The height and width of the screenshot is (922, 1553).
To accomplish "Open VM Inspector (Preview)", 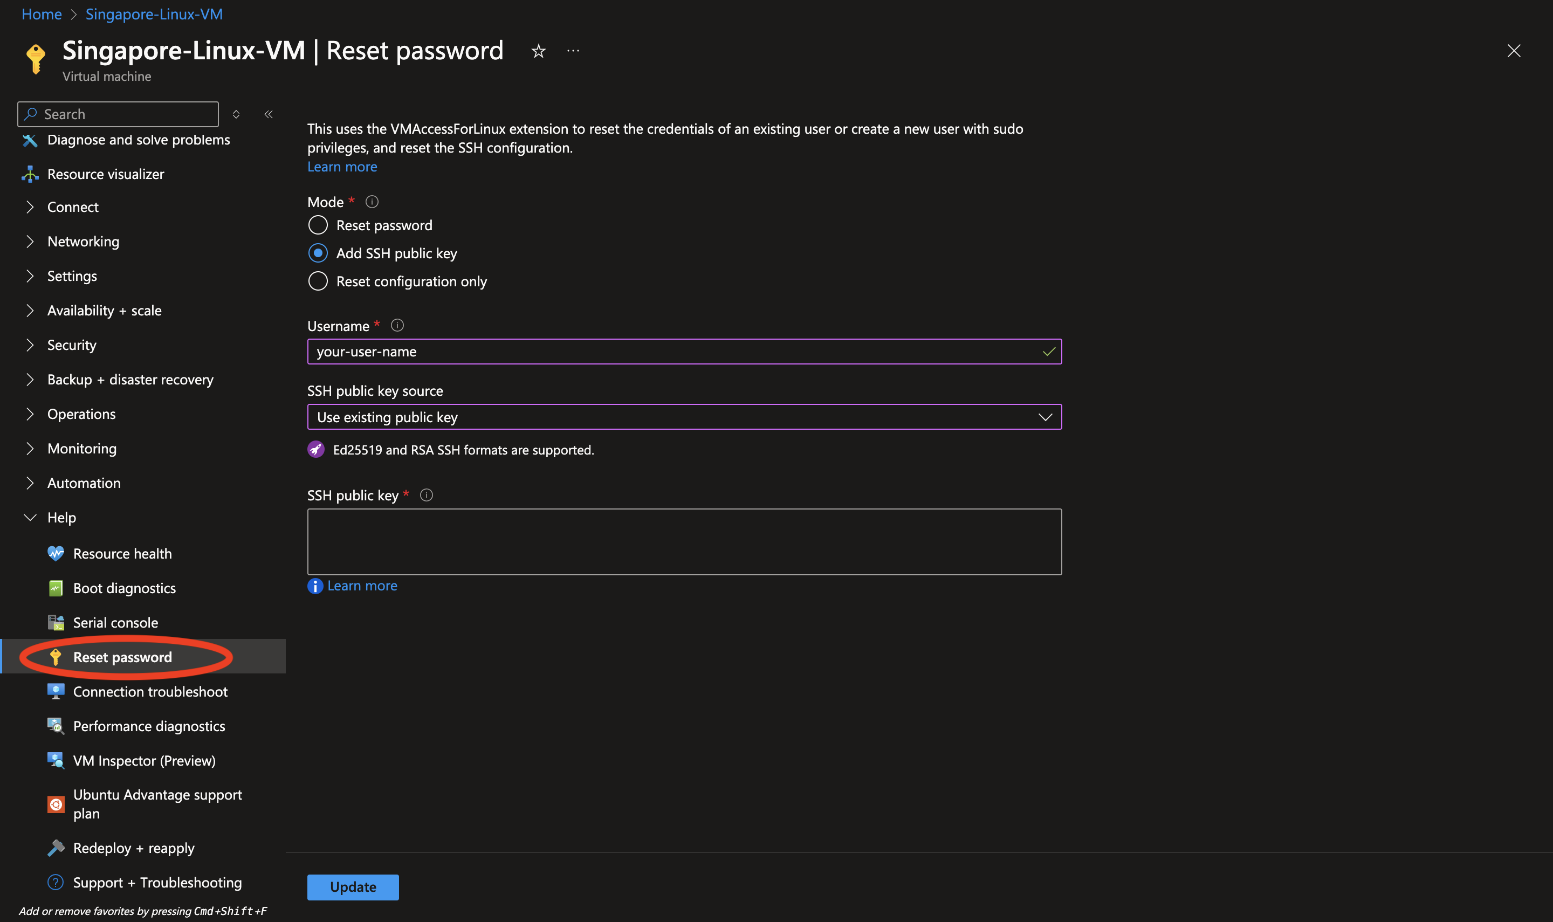I will tap(144, 760).
